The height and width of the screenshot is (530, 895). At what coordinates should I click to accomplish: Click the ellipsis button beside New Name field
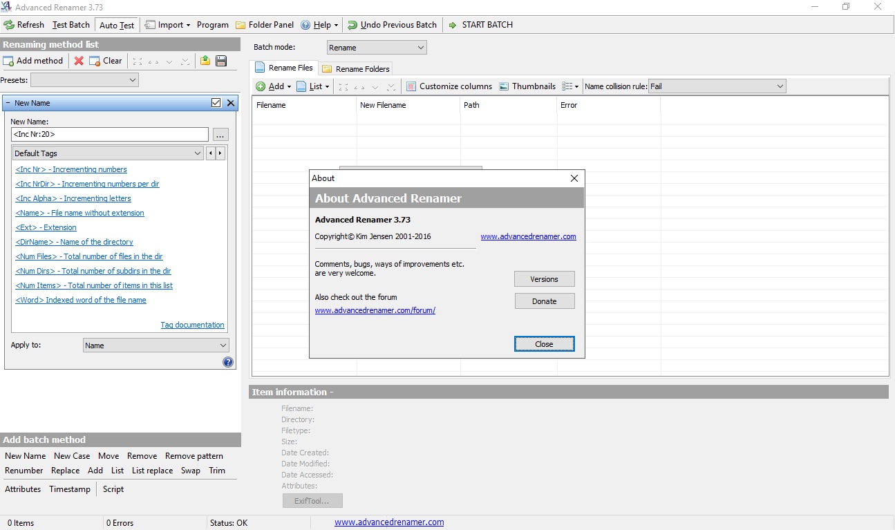tap(220, 134)
